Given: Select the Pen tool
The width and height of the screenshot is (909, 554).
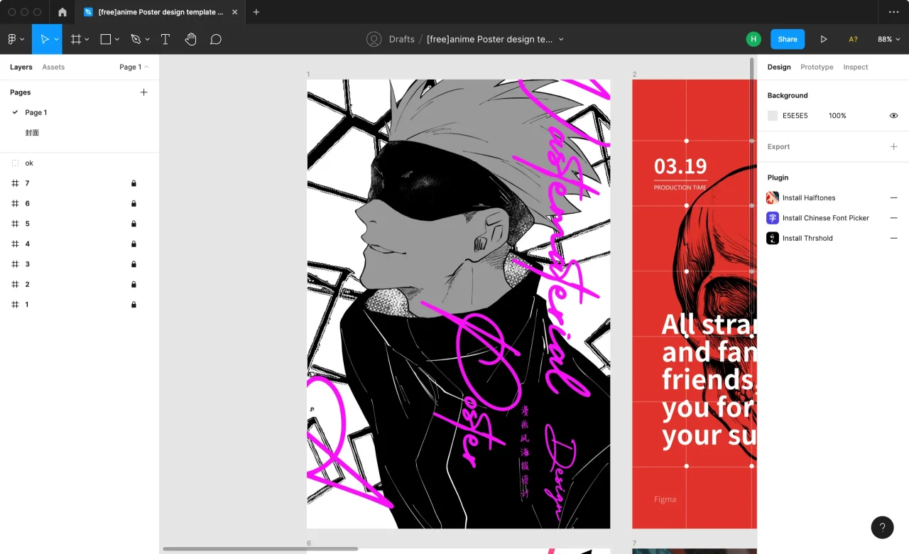Looking at the screenshot, I should 136,39.
